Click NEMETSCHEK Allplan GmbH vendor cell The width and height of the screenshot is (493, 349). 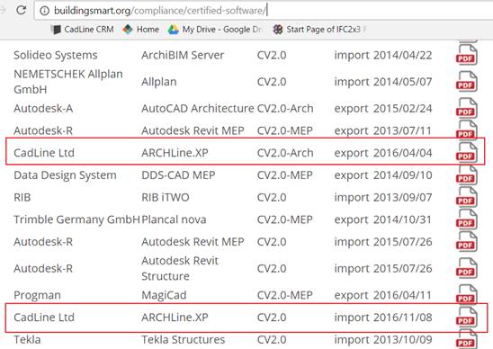[x=68, y=82]
